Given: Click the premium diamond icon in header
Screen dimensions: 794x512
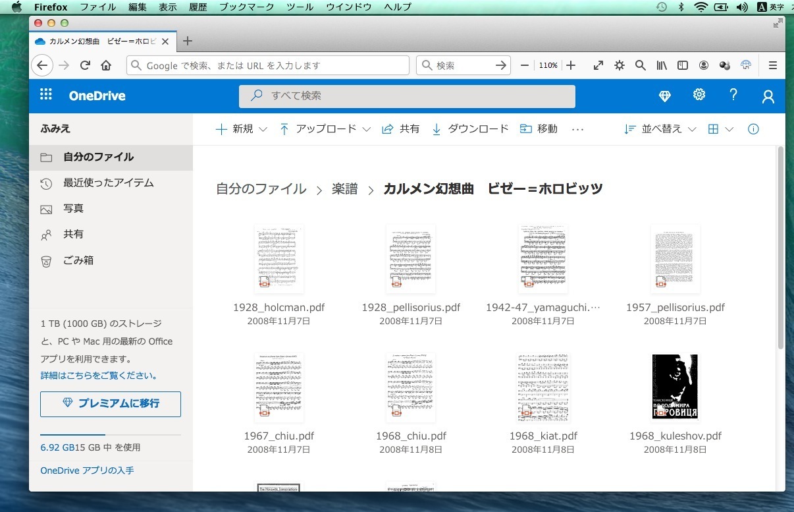Looking at the screenshot, I should click(665, 96).
